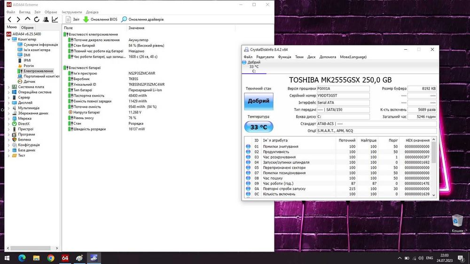The image size is (470, 264).
Task: Switch to the Обране tab
Action: click(27, 28)
